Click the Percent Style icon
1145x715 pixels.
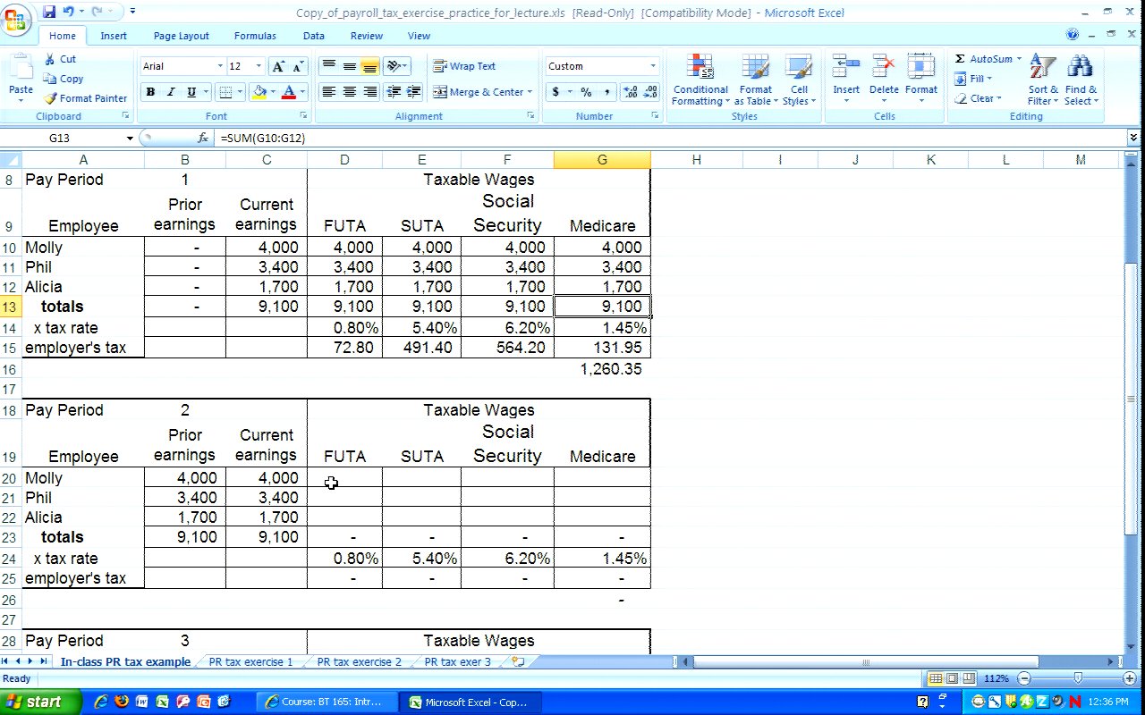[586, 92]
